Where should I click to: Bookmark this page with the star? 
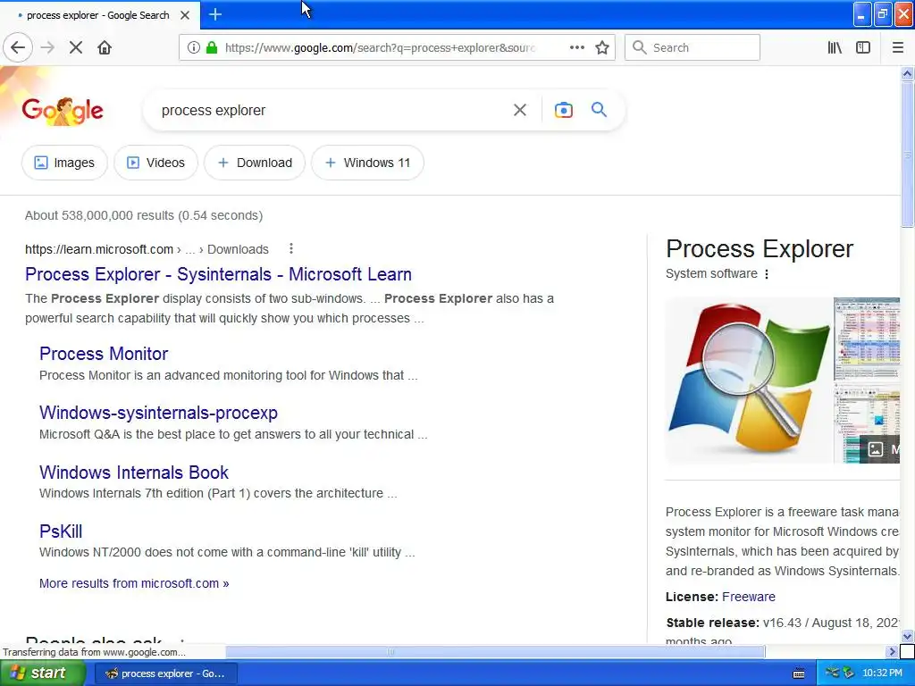tap(602, 47)
